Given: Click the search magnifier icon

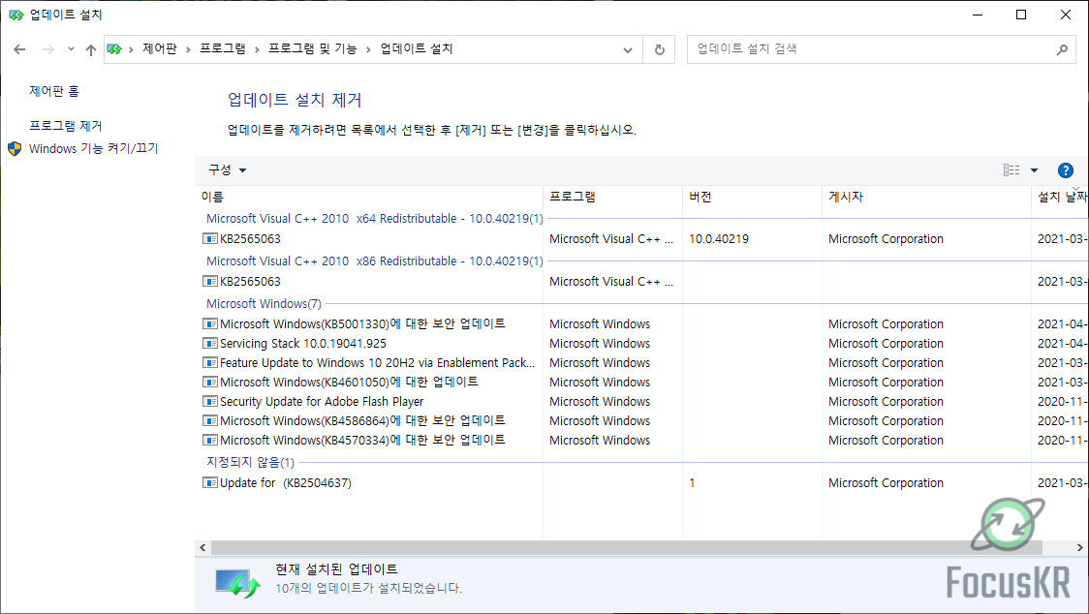Looking at the screenshot, I should [x=1062, y=49].
